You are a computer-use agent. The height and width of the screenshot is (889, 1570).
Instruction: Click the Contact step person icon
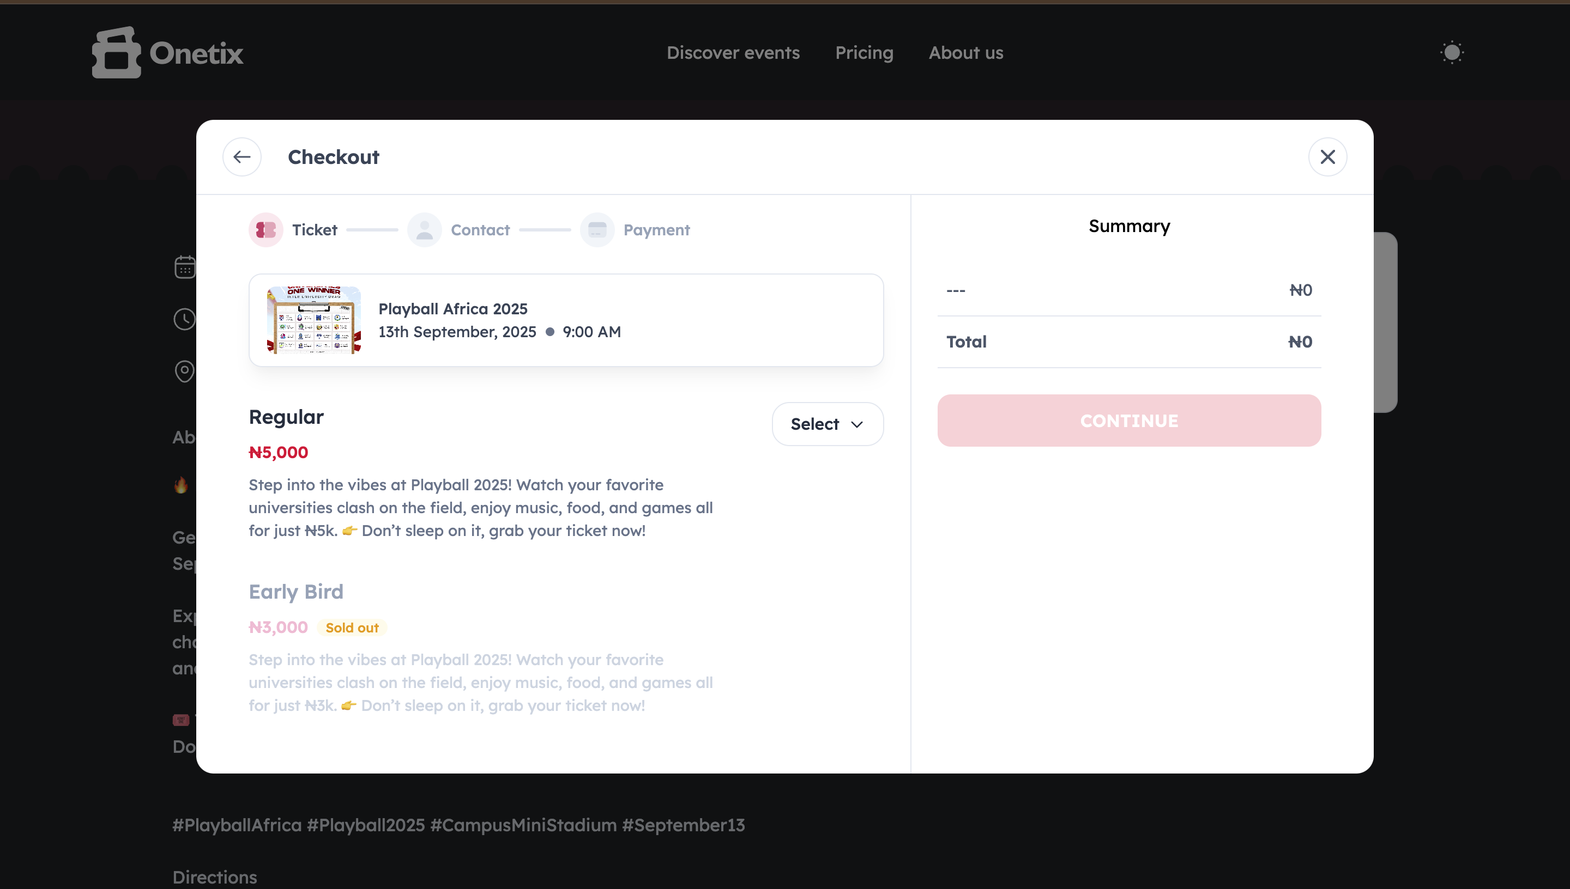click(x=425, y=229)
